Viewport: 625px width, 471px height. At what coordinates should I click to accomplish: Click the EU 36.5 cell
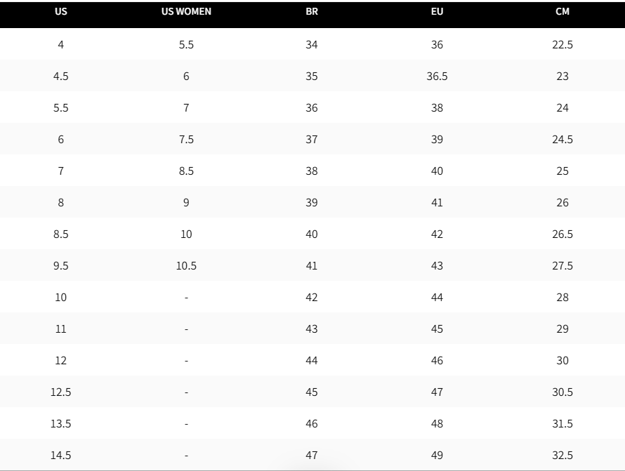437,76
